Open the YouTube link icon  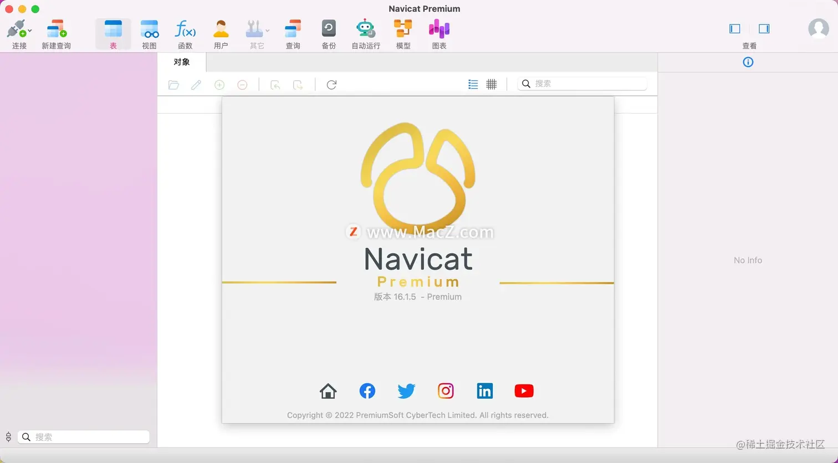point(524,391)
